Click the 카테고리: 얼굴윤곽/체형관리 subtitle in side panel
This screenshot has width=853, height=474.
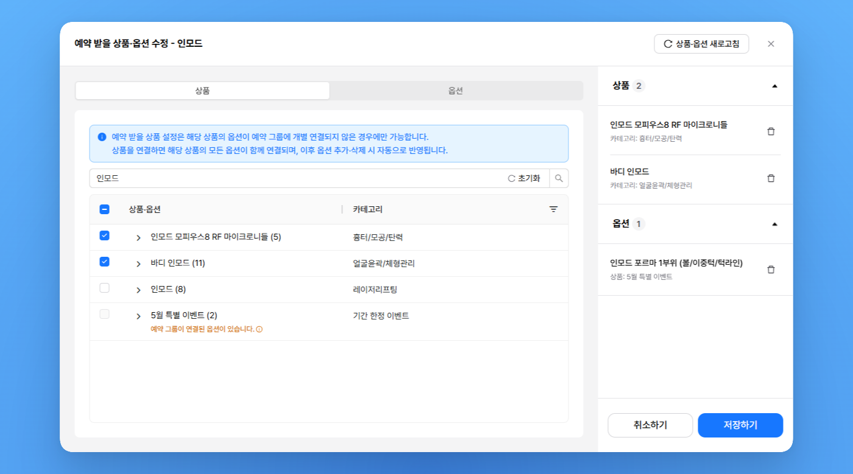point(651,186)
